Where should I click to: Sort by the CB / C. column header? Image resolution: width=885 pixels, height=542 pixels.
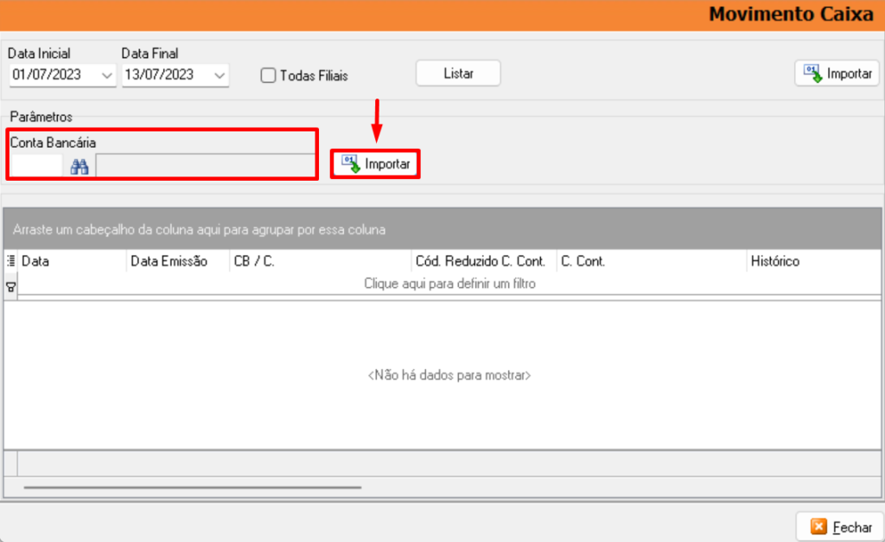coord(321,261)
